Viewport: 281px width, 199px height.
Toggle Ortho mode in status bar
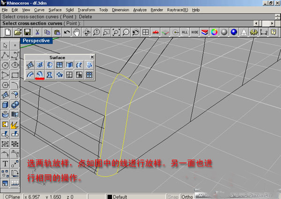pyautogui.click(x=187, y=197)
